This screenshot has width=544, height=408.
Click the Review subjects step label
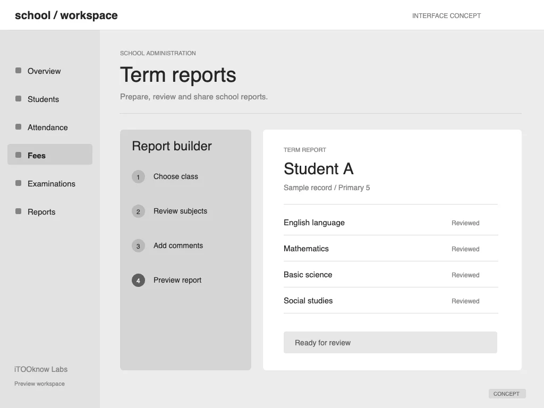point(180,211)
